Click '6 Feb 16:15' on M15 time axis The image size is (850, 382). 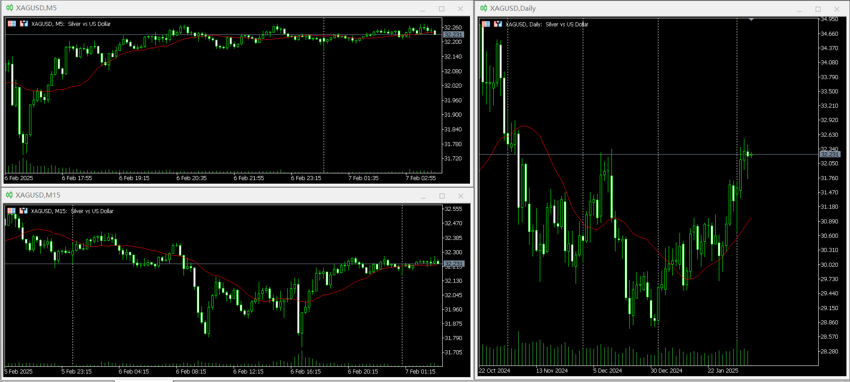(306, 372)
